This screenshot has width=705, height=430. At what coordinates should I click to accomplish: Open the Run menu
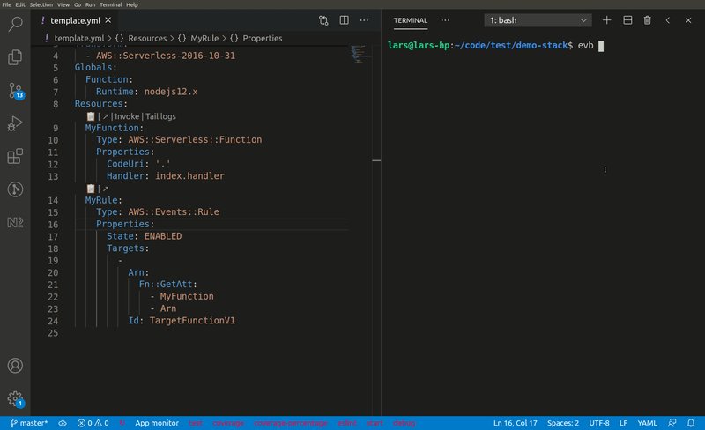91,4
